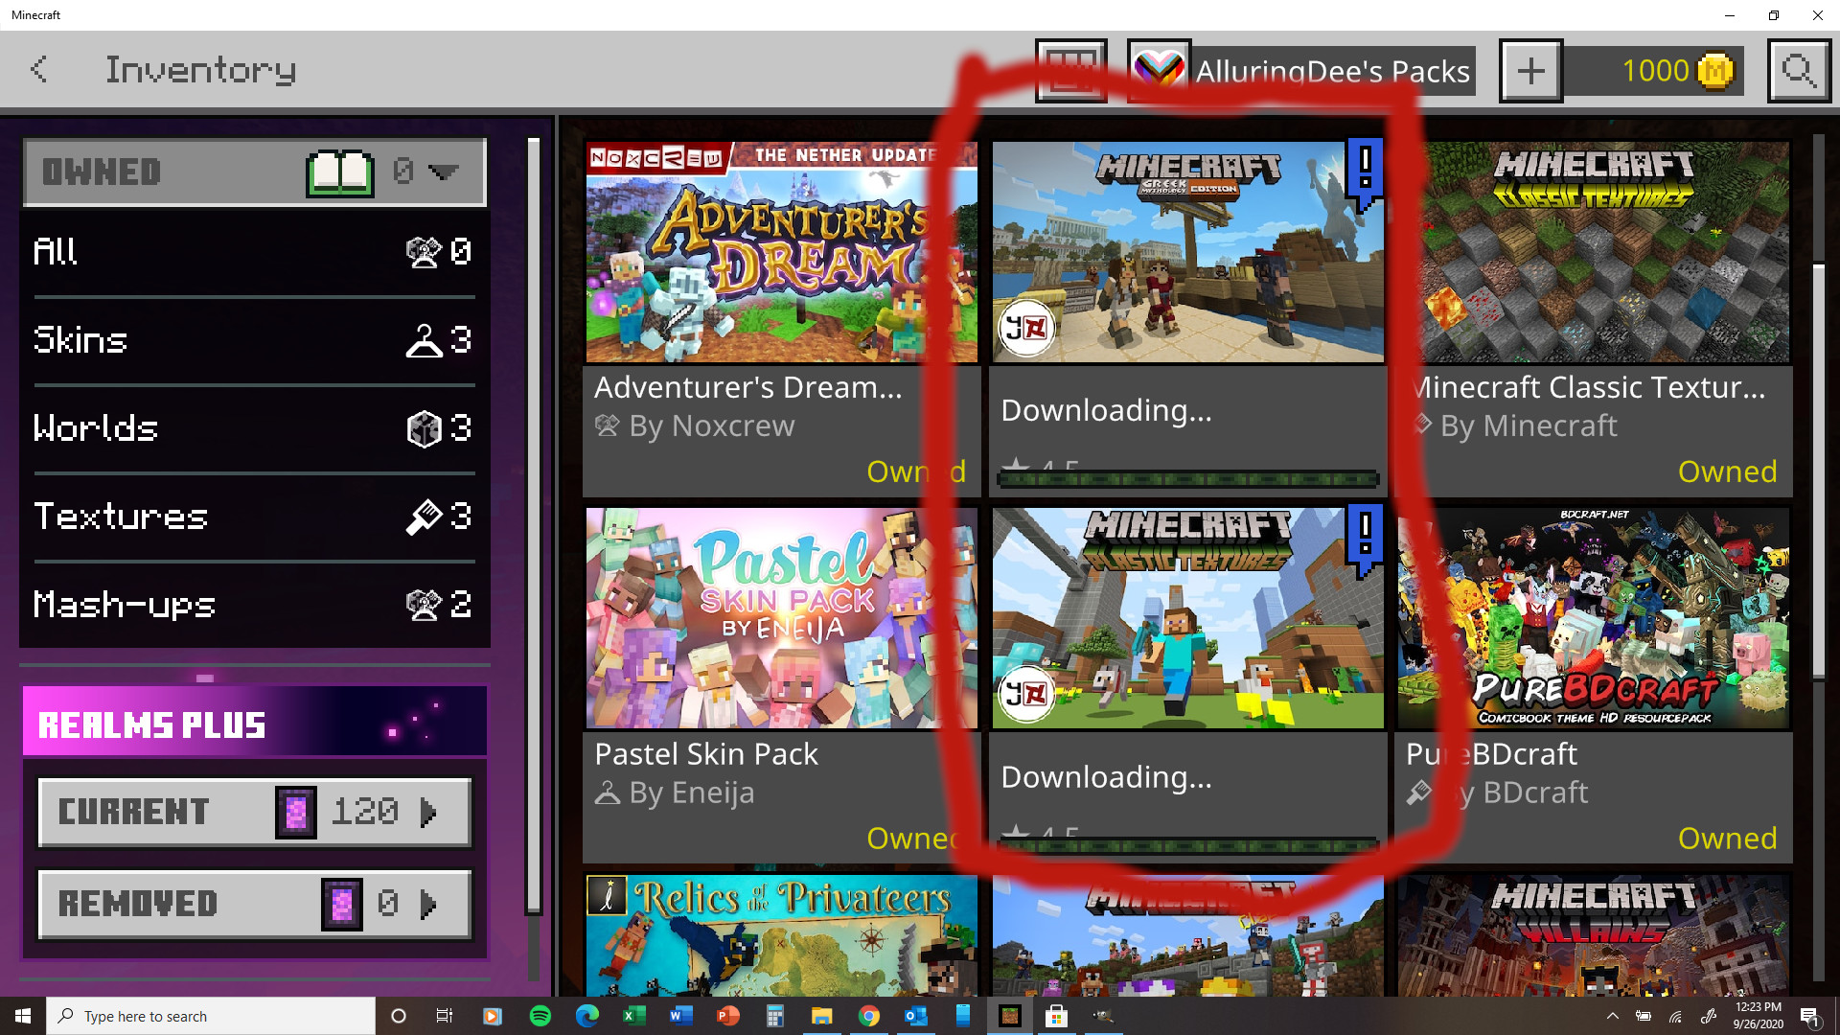The image size is (1840, 1035).
Task: Open the Pastel Skin Pack thumbnail
Action: pos(781,618)
